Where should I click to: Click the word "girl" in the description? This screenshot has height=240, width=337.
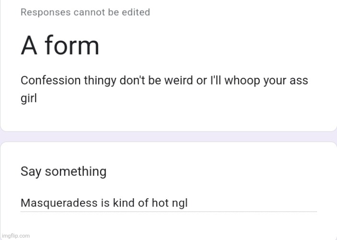tap(29, 98)
